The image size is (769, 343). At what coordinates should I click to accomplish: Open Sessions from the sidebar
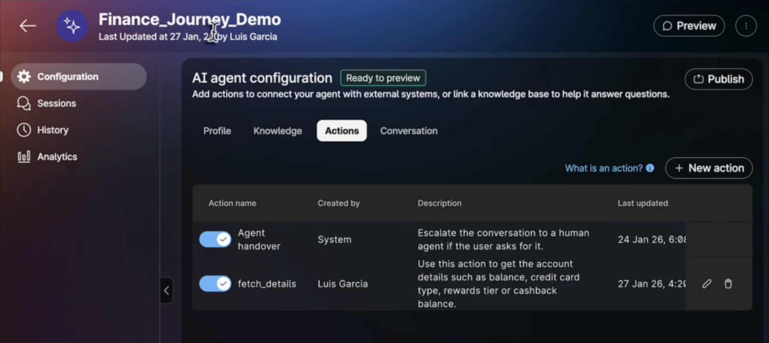click(x=56, y=103)
